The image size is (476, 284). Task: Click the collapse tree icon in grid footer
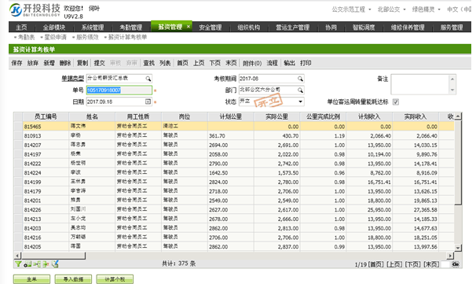tap(46, 264)
